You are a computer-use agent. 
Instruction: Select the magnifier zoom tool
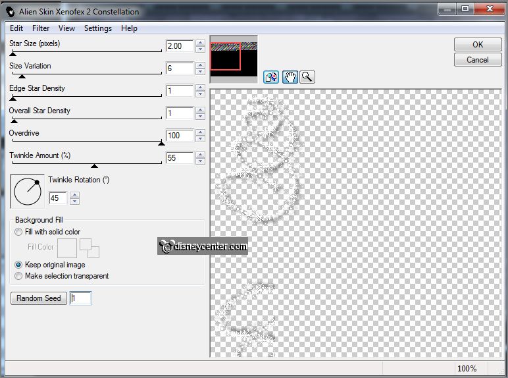(x=307, y=77)
